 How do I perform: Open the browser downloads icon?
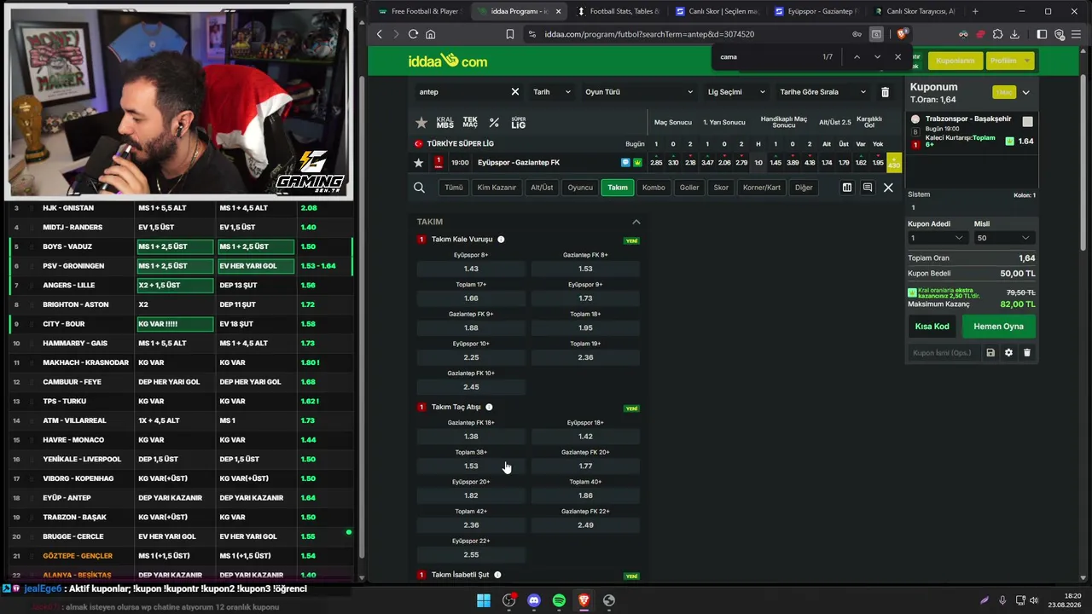pyautogui.click(x=1014, y=34)
